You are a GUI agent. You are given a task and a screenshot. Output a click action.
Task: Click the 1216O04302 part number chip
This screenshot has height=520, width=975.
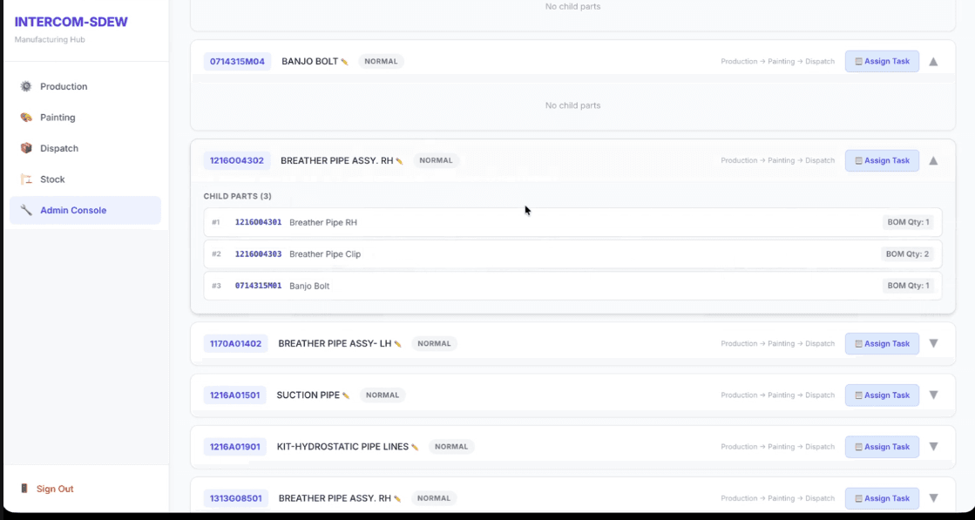click(x=237, y=160)
